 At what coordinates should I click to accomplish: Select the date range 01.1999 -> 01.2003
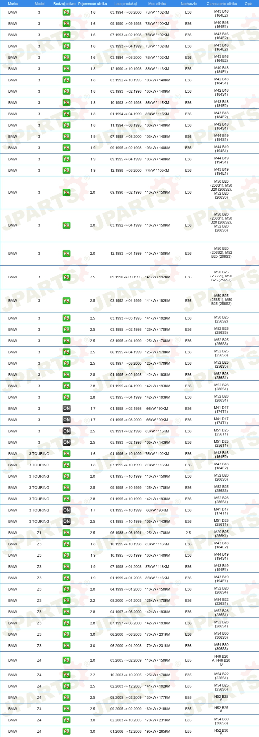(126, 578)
